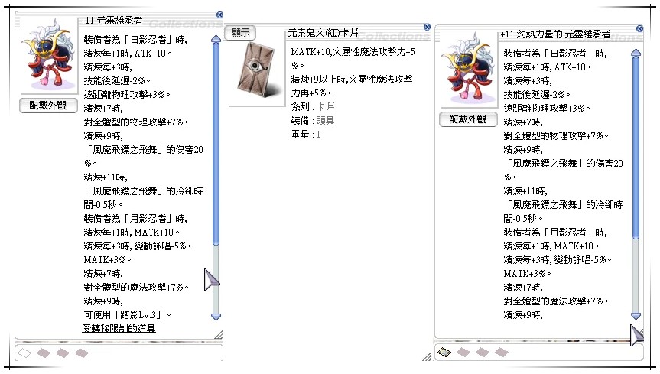The height and width of the screenshot is (374, 660).
Task: Click the resize grip of +11 元靈繼承者 window
Action: tap(218, 335)
